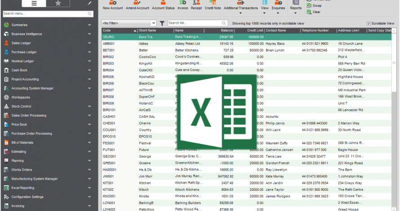
Task: Click the Search menu input field
Action: point(48,13)
